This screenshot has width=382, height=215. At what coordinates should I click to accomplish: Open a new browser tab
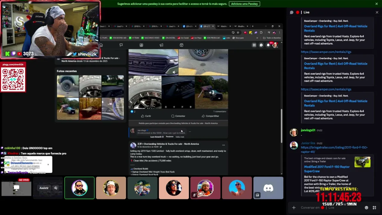[253, 26]
